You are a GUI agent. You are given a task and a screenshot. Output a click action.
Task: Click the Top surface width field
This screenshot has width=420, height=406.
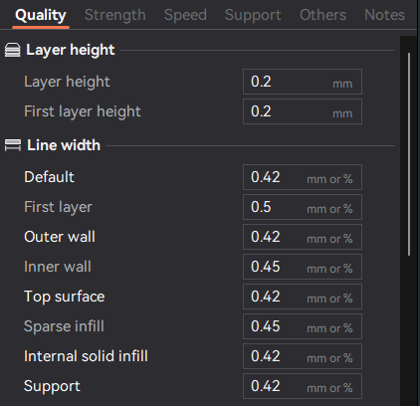coord(303,297)
